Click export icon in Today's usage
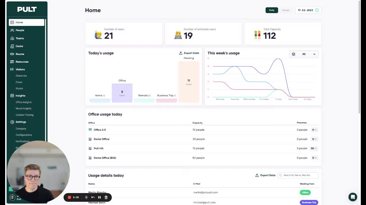This screenshot has height=205, width=366. (181, 53)
